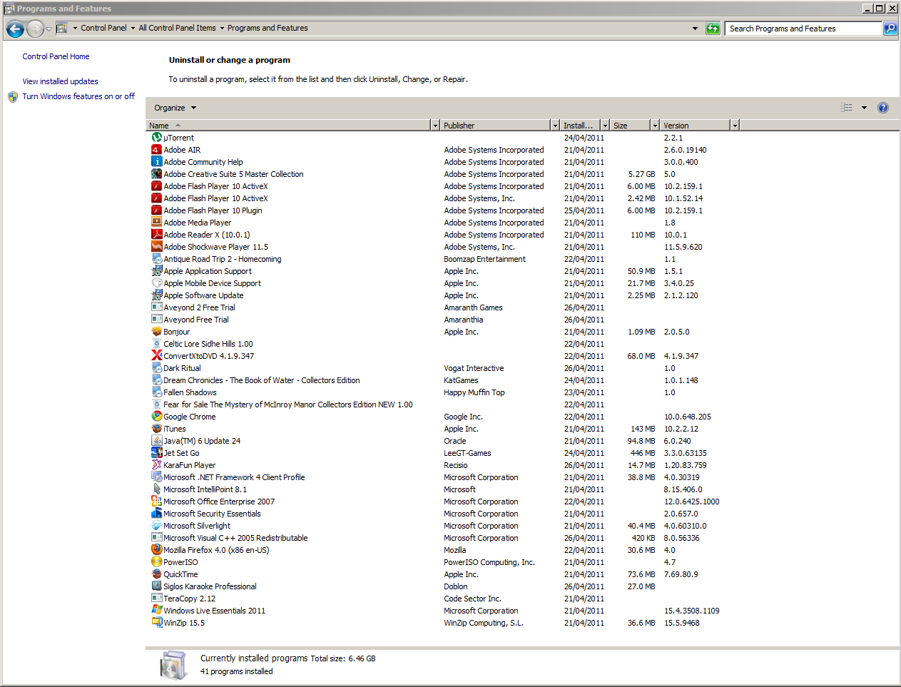Click the search magnifier icon
901x687 pixels.
pos(890,29)
